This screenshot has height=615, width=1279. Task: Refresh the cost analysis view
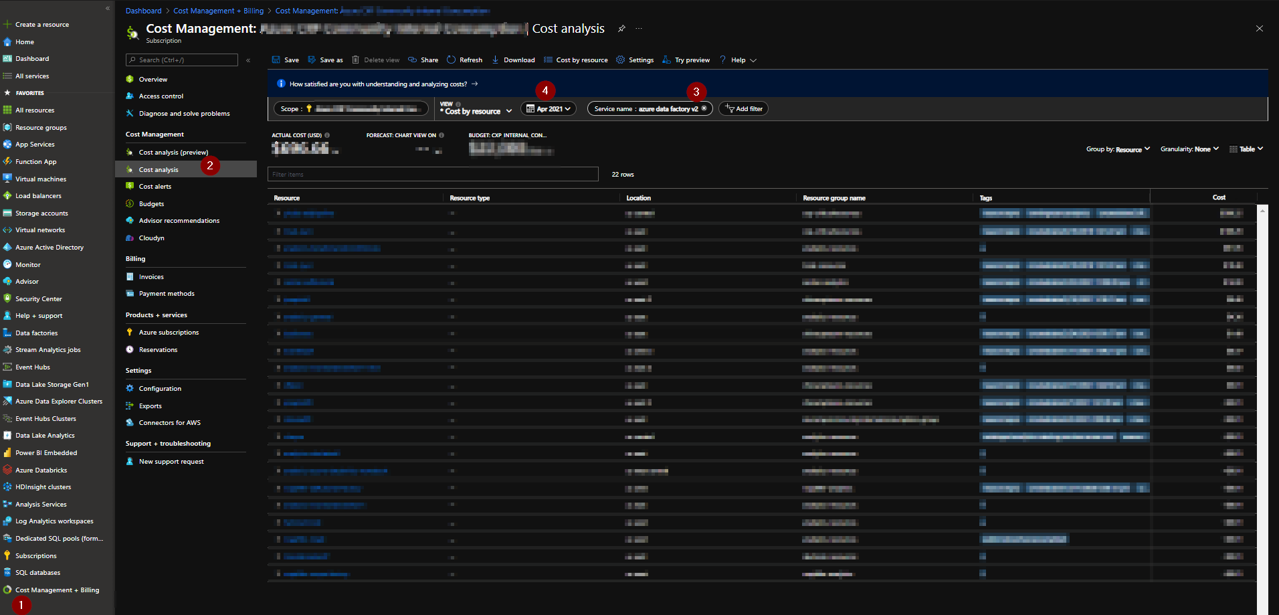point(465,60)
